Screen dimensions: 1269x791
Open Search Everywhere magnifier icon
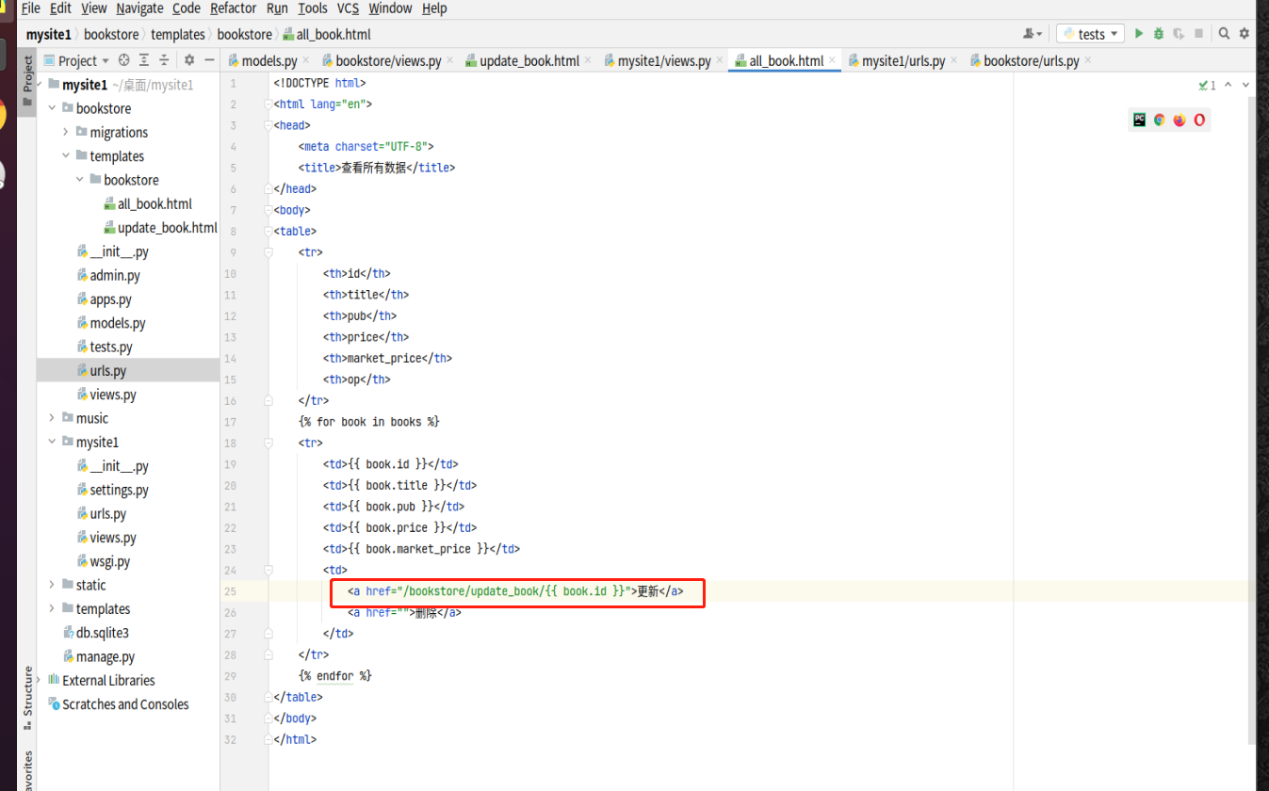tap(1224, 34)
